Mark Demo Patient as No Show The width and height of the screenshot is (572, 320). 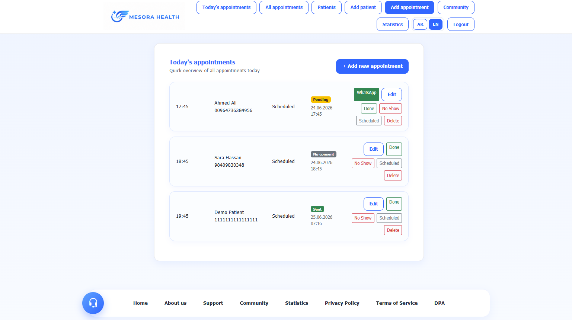click(x=363, y=218)
